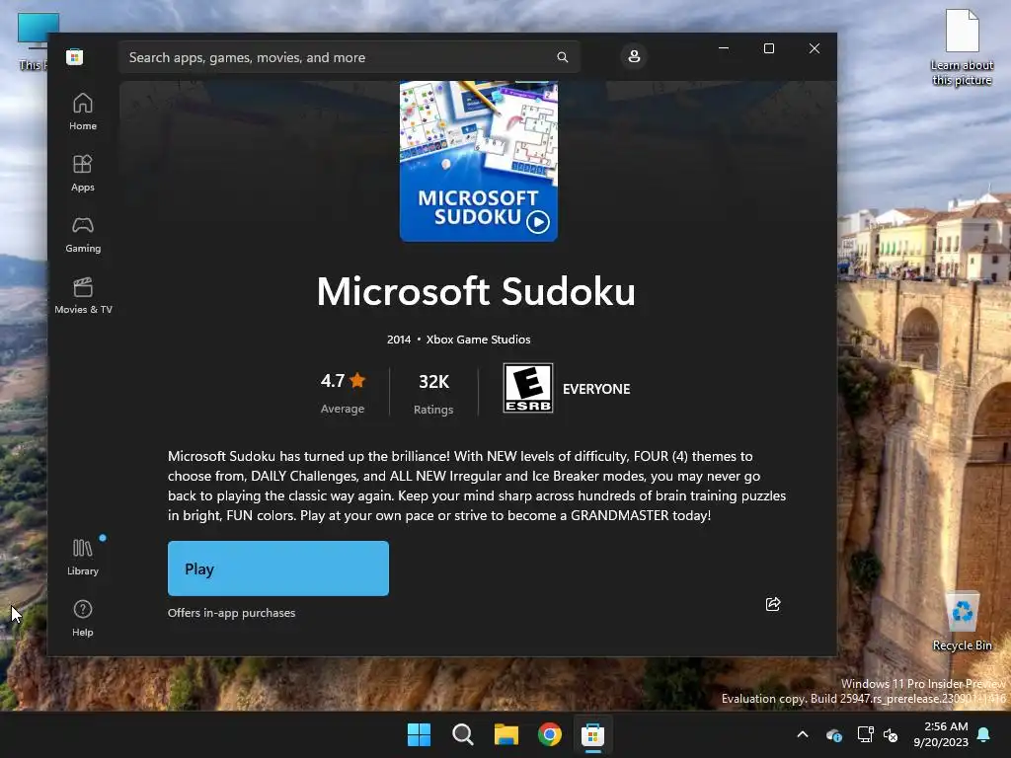This screenshot has height=758, width=1011.
Task: Click the Microsoft Store taskbar icon
Action: point(592,734)
